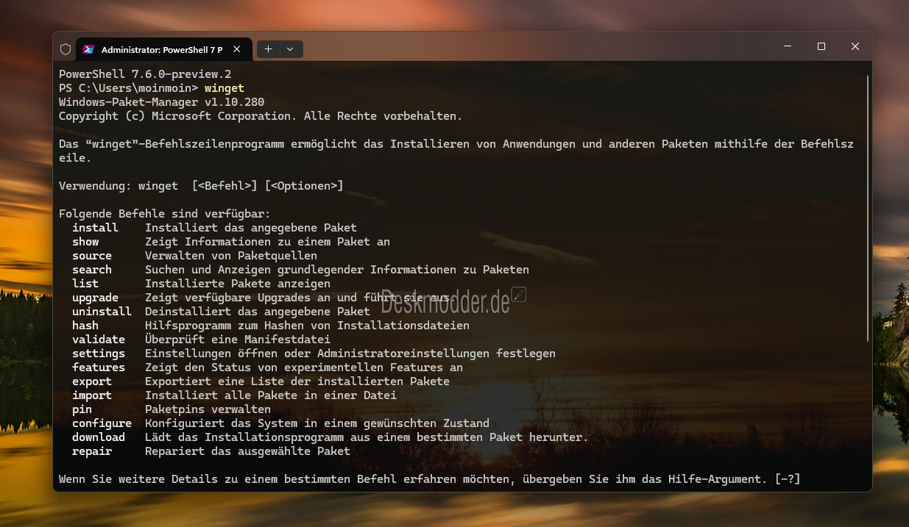Click the shield icon in the title bar
909x527 pixels.
pyautogui.click(x=66, y=49)
